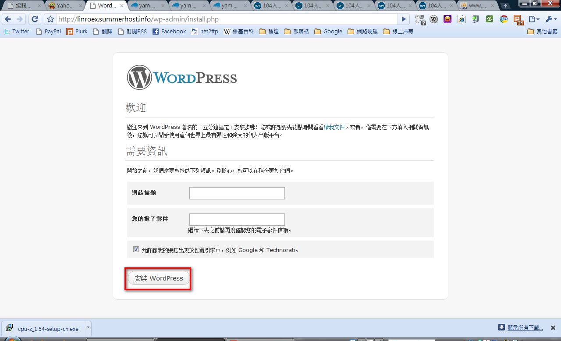The width and height of the screenshot is (561, 341).
Task: Expand the Google bookmark folder
Action: point(328,32)
